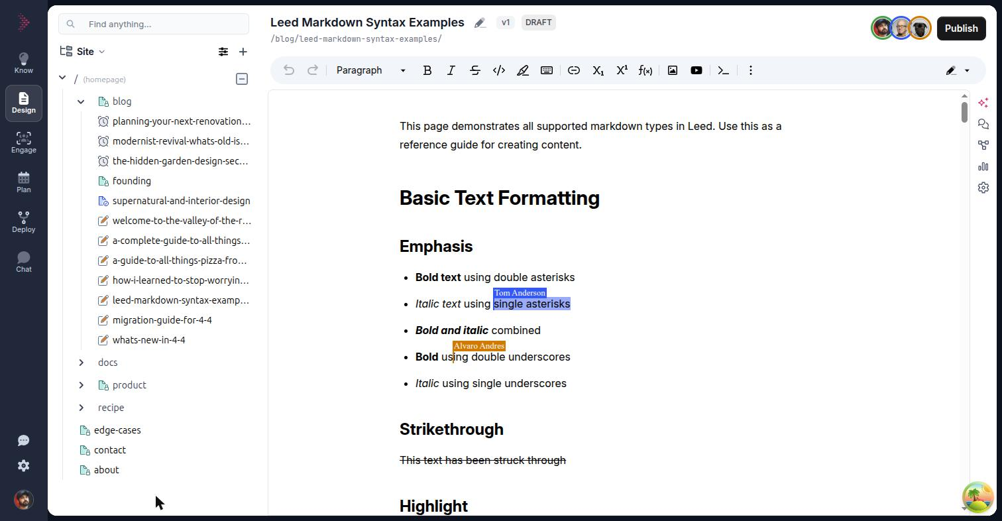Toggle italic formatting in toolbar

451,70
